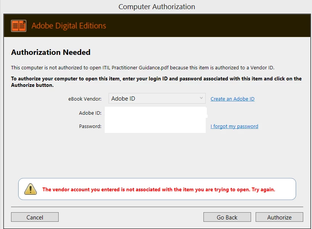Focus the Password input field
The height and width of the screenshot is (229, 312).
[x=155, y=126]
